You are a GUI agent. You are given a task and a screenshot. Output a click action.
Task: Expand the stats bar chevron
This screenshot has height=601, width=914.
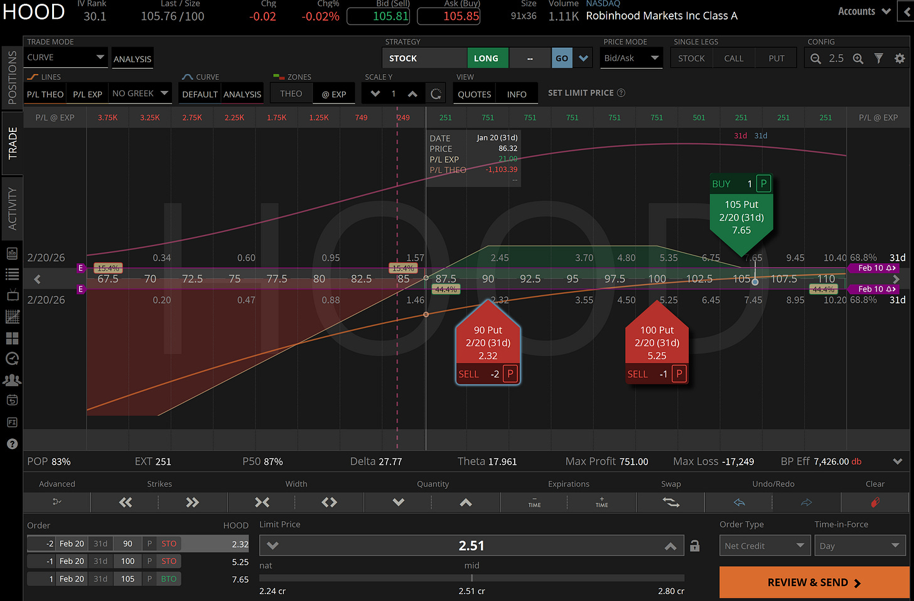898,462
